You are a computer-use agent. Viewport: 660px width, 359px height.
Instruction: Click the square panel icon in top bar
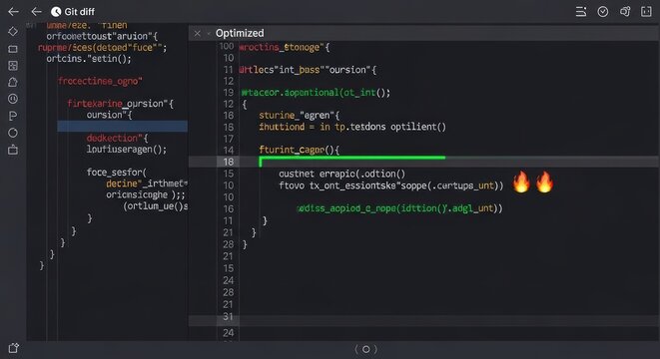[646, 11]
